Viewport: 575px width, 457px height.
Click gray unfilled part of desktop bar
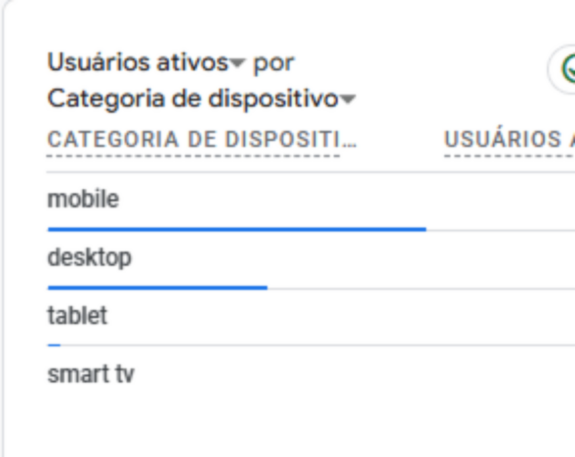point(419,288)
